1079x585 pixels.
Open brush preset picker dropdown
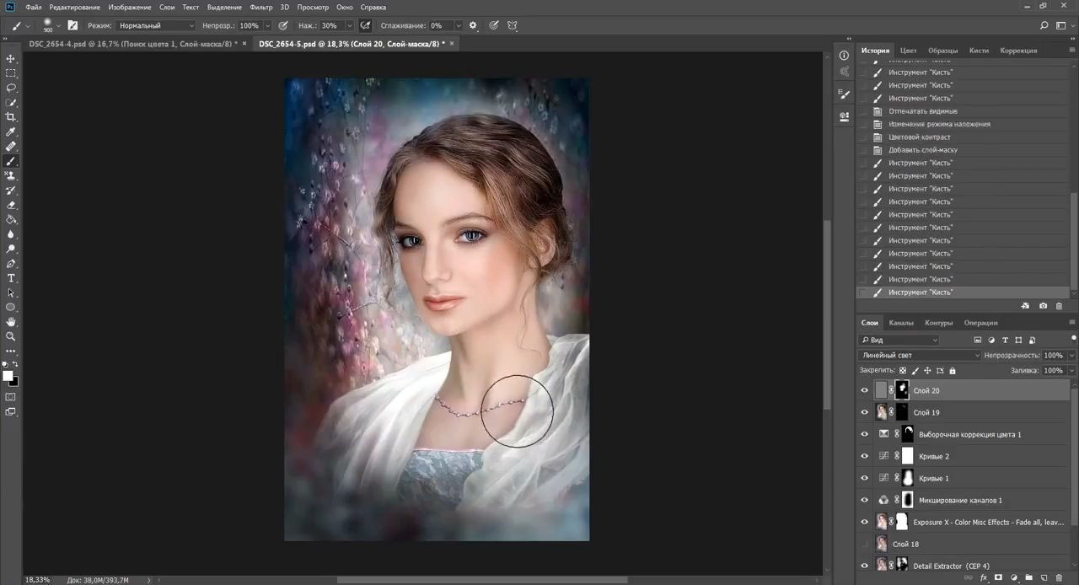pos(58,25)
